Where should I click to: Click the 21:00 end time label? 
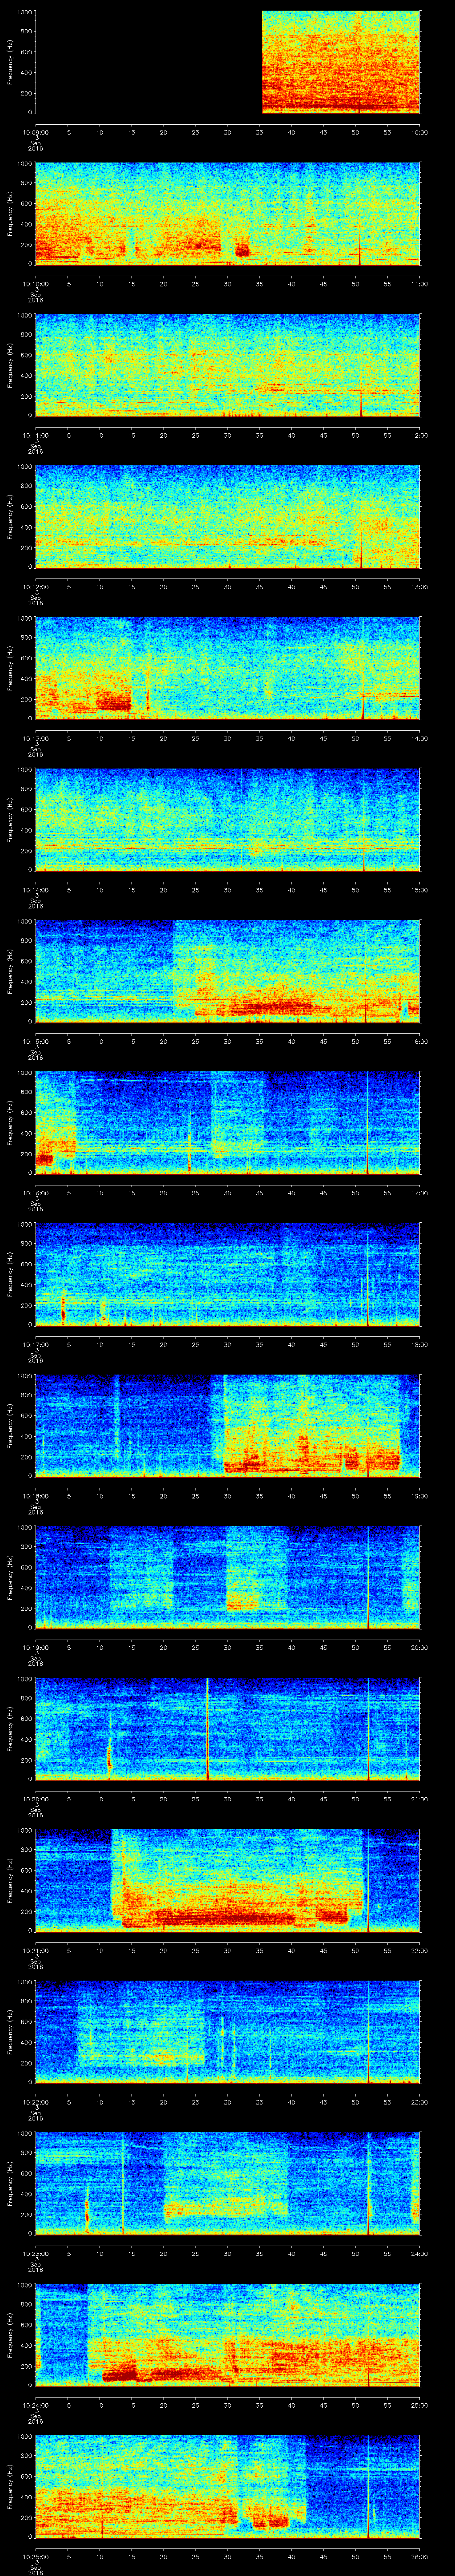click(419, 1798)
